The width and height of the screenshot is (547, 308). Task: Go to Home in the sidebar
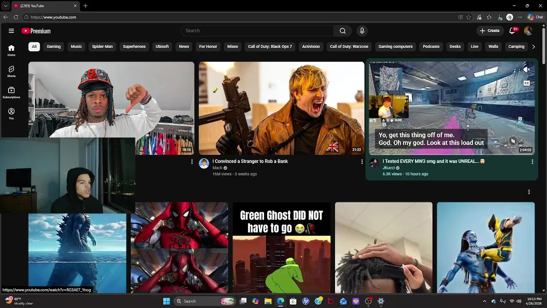click(x=12, y=50)
